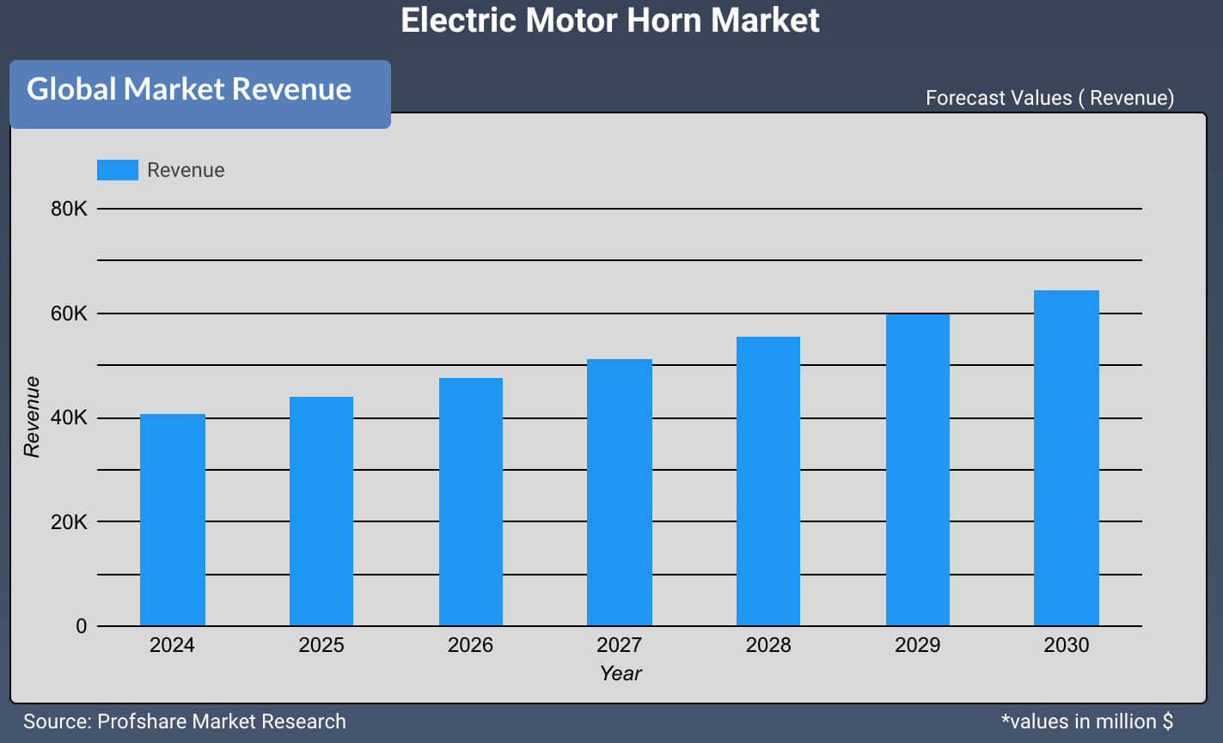1223x743 pixels.
Task: Click the 0 y-axis label
Action: [x=82, y=626]
